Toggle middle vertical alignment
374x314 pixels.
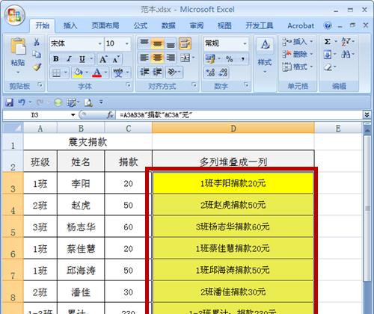pos(157,43)
